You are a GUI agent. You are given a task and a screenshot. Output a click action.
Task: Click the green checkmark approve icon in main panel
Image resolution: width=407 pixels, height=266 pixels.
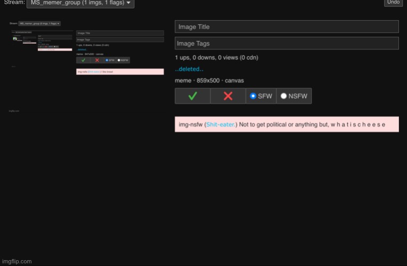click(x=192, y=96)
